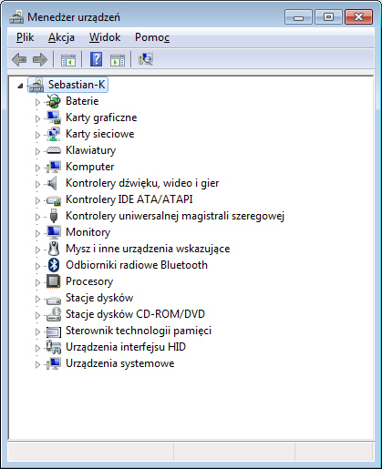Click the show/hide console tree icon

[68, 60]
